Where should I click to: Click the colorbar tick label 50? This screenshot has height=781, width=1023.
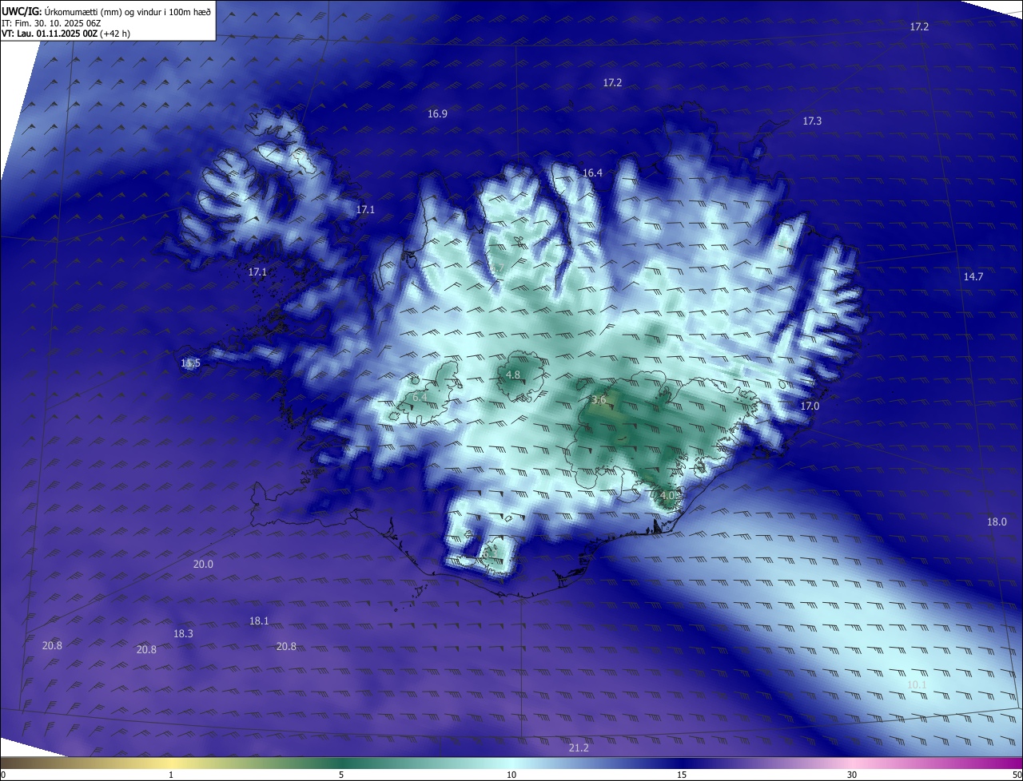(x=1017, y=775)
